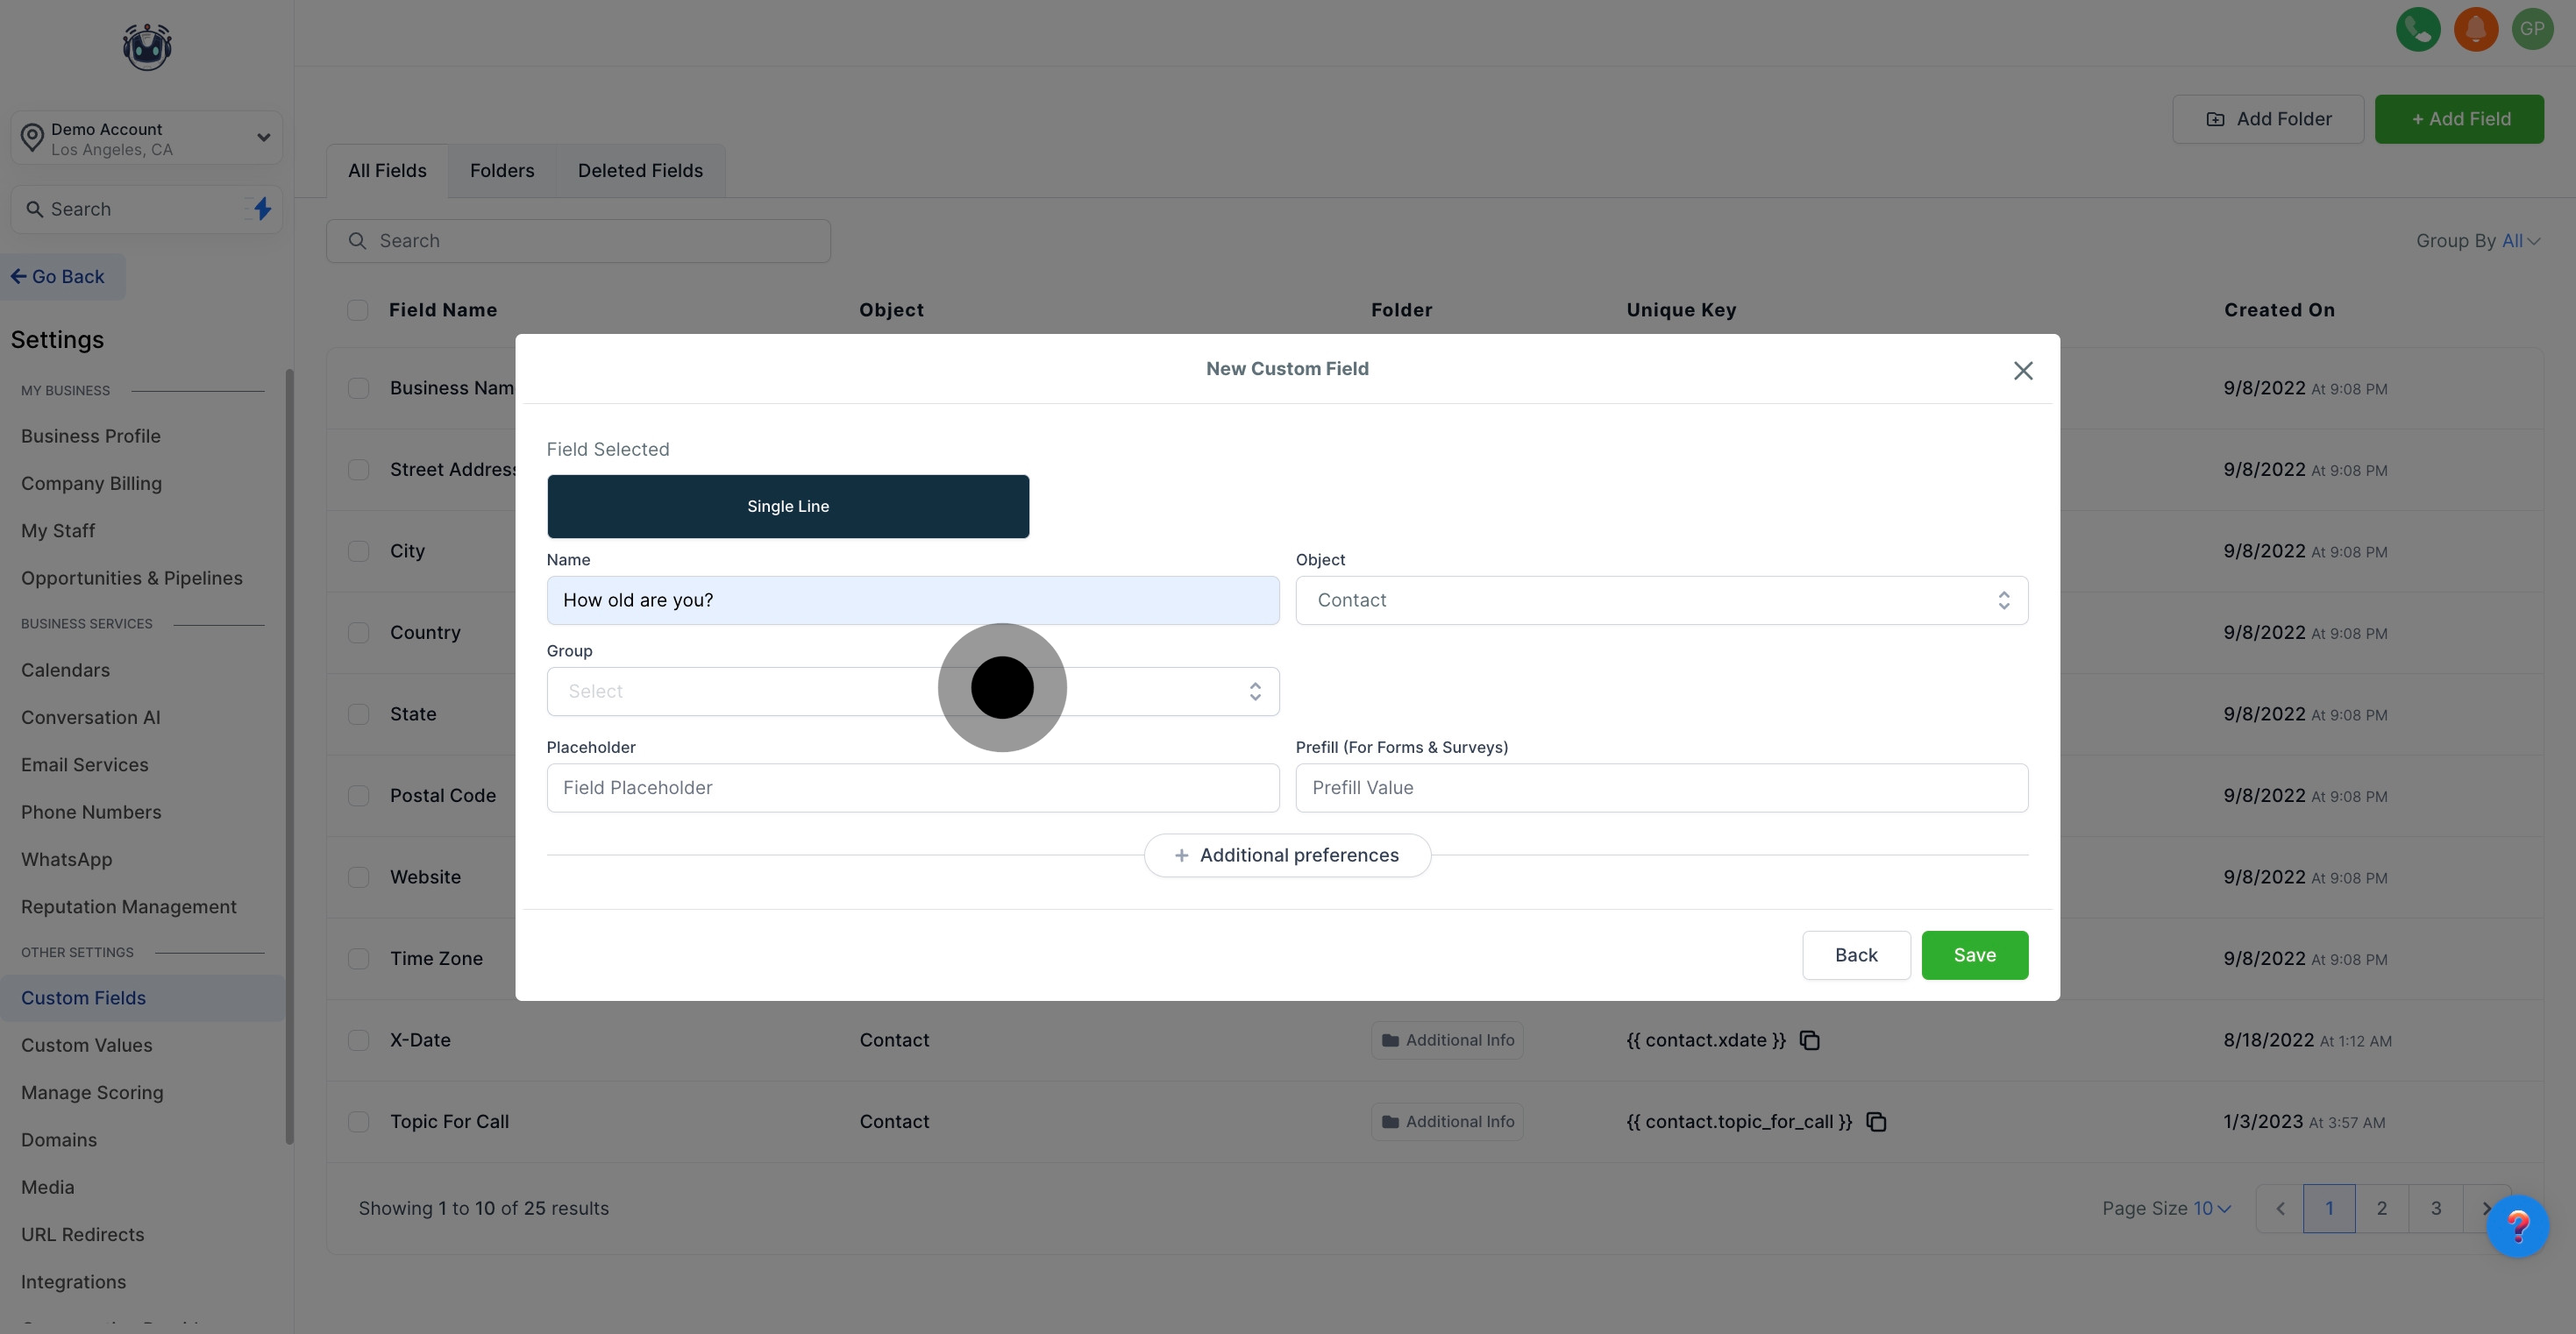
Task: Click the GP user avatar
Action: tap(2531, 29)
